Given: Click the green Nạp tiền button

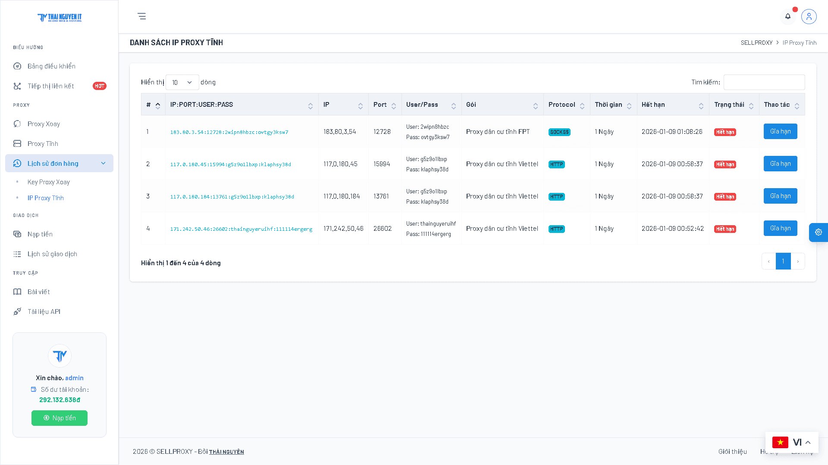Looking at the screenshot, I should 60,418.
